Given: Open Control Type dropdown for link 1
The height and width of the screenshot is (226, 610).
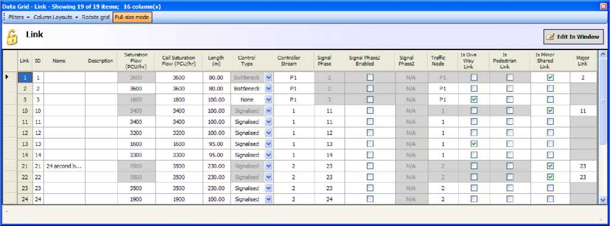Looking at the screenshot, I should click(268, 78).
